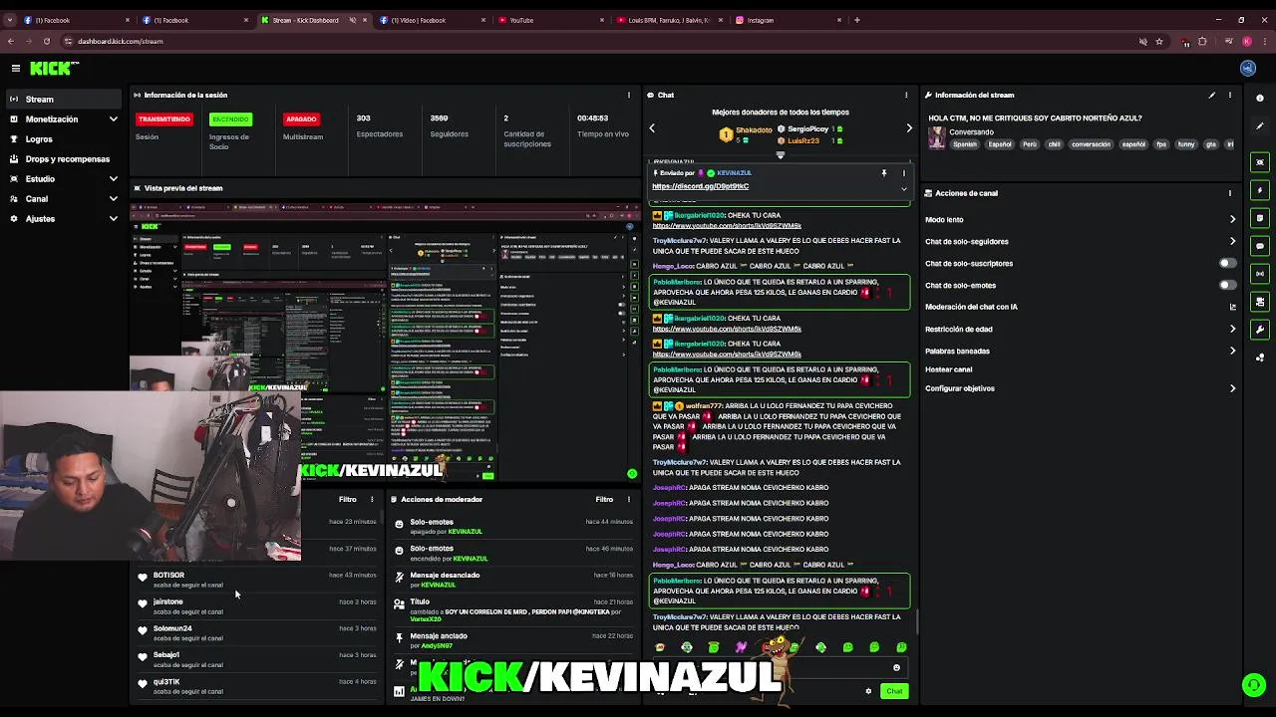
Task: Open the pinned Discord invite link
Action: pyautogui.click(x=700, y=186)
